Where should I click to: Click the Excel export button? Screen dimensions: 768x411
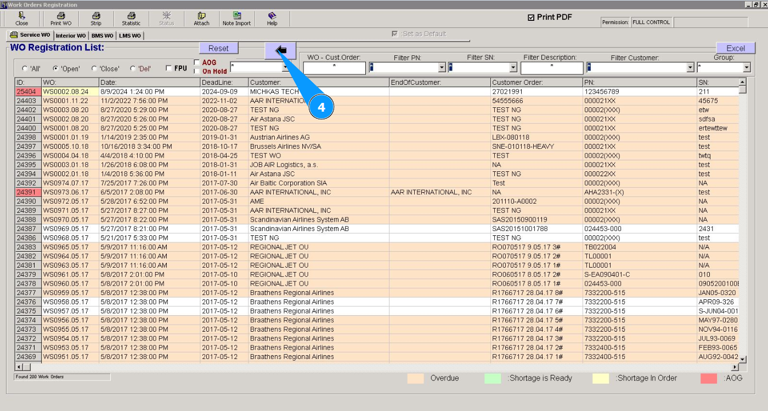click(x=735, y=48)
